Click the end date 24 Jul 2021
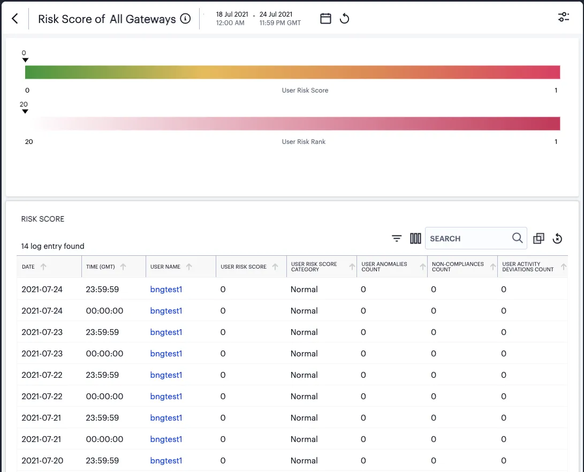The width and height of the screenshot is (584, 472). pos(276,14)
